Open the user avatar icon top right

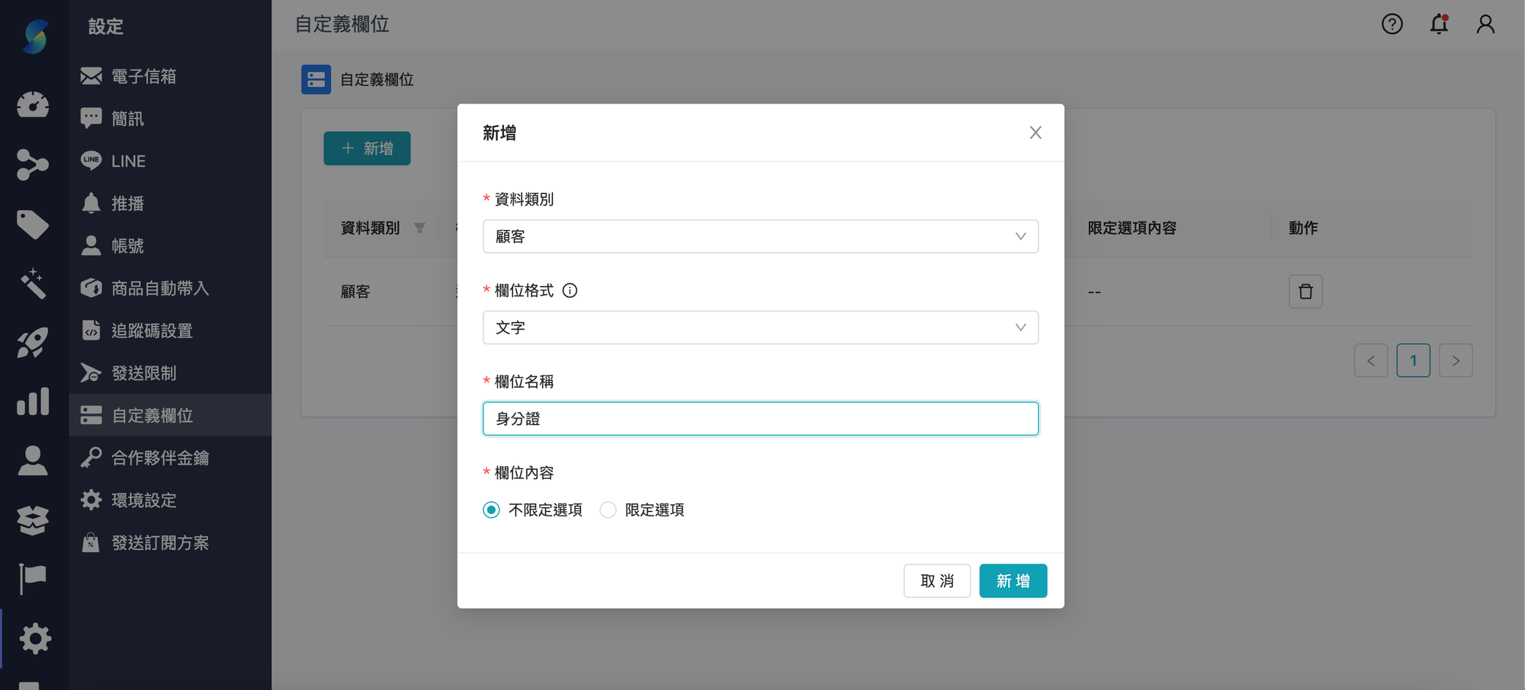(x=1485, y=24)
